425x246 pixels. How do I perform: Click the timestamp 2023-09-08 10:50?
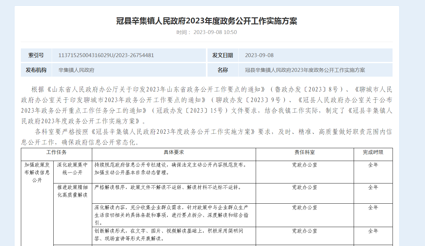pos(215,32)
